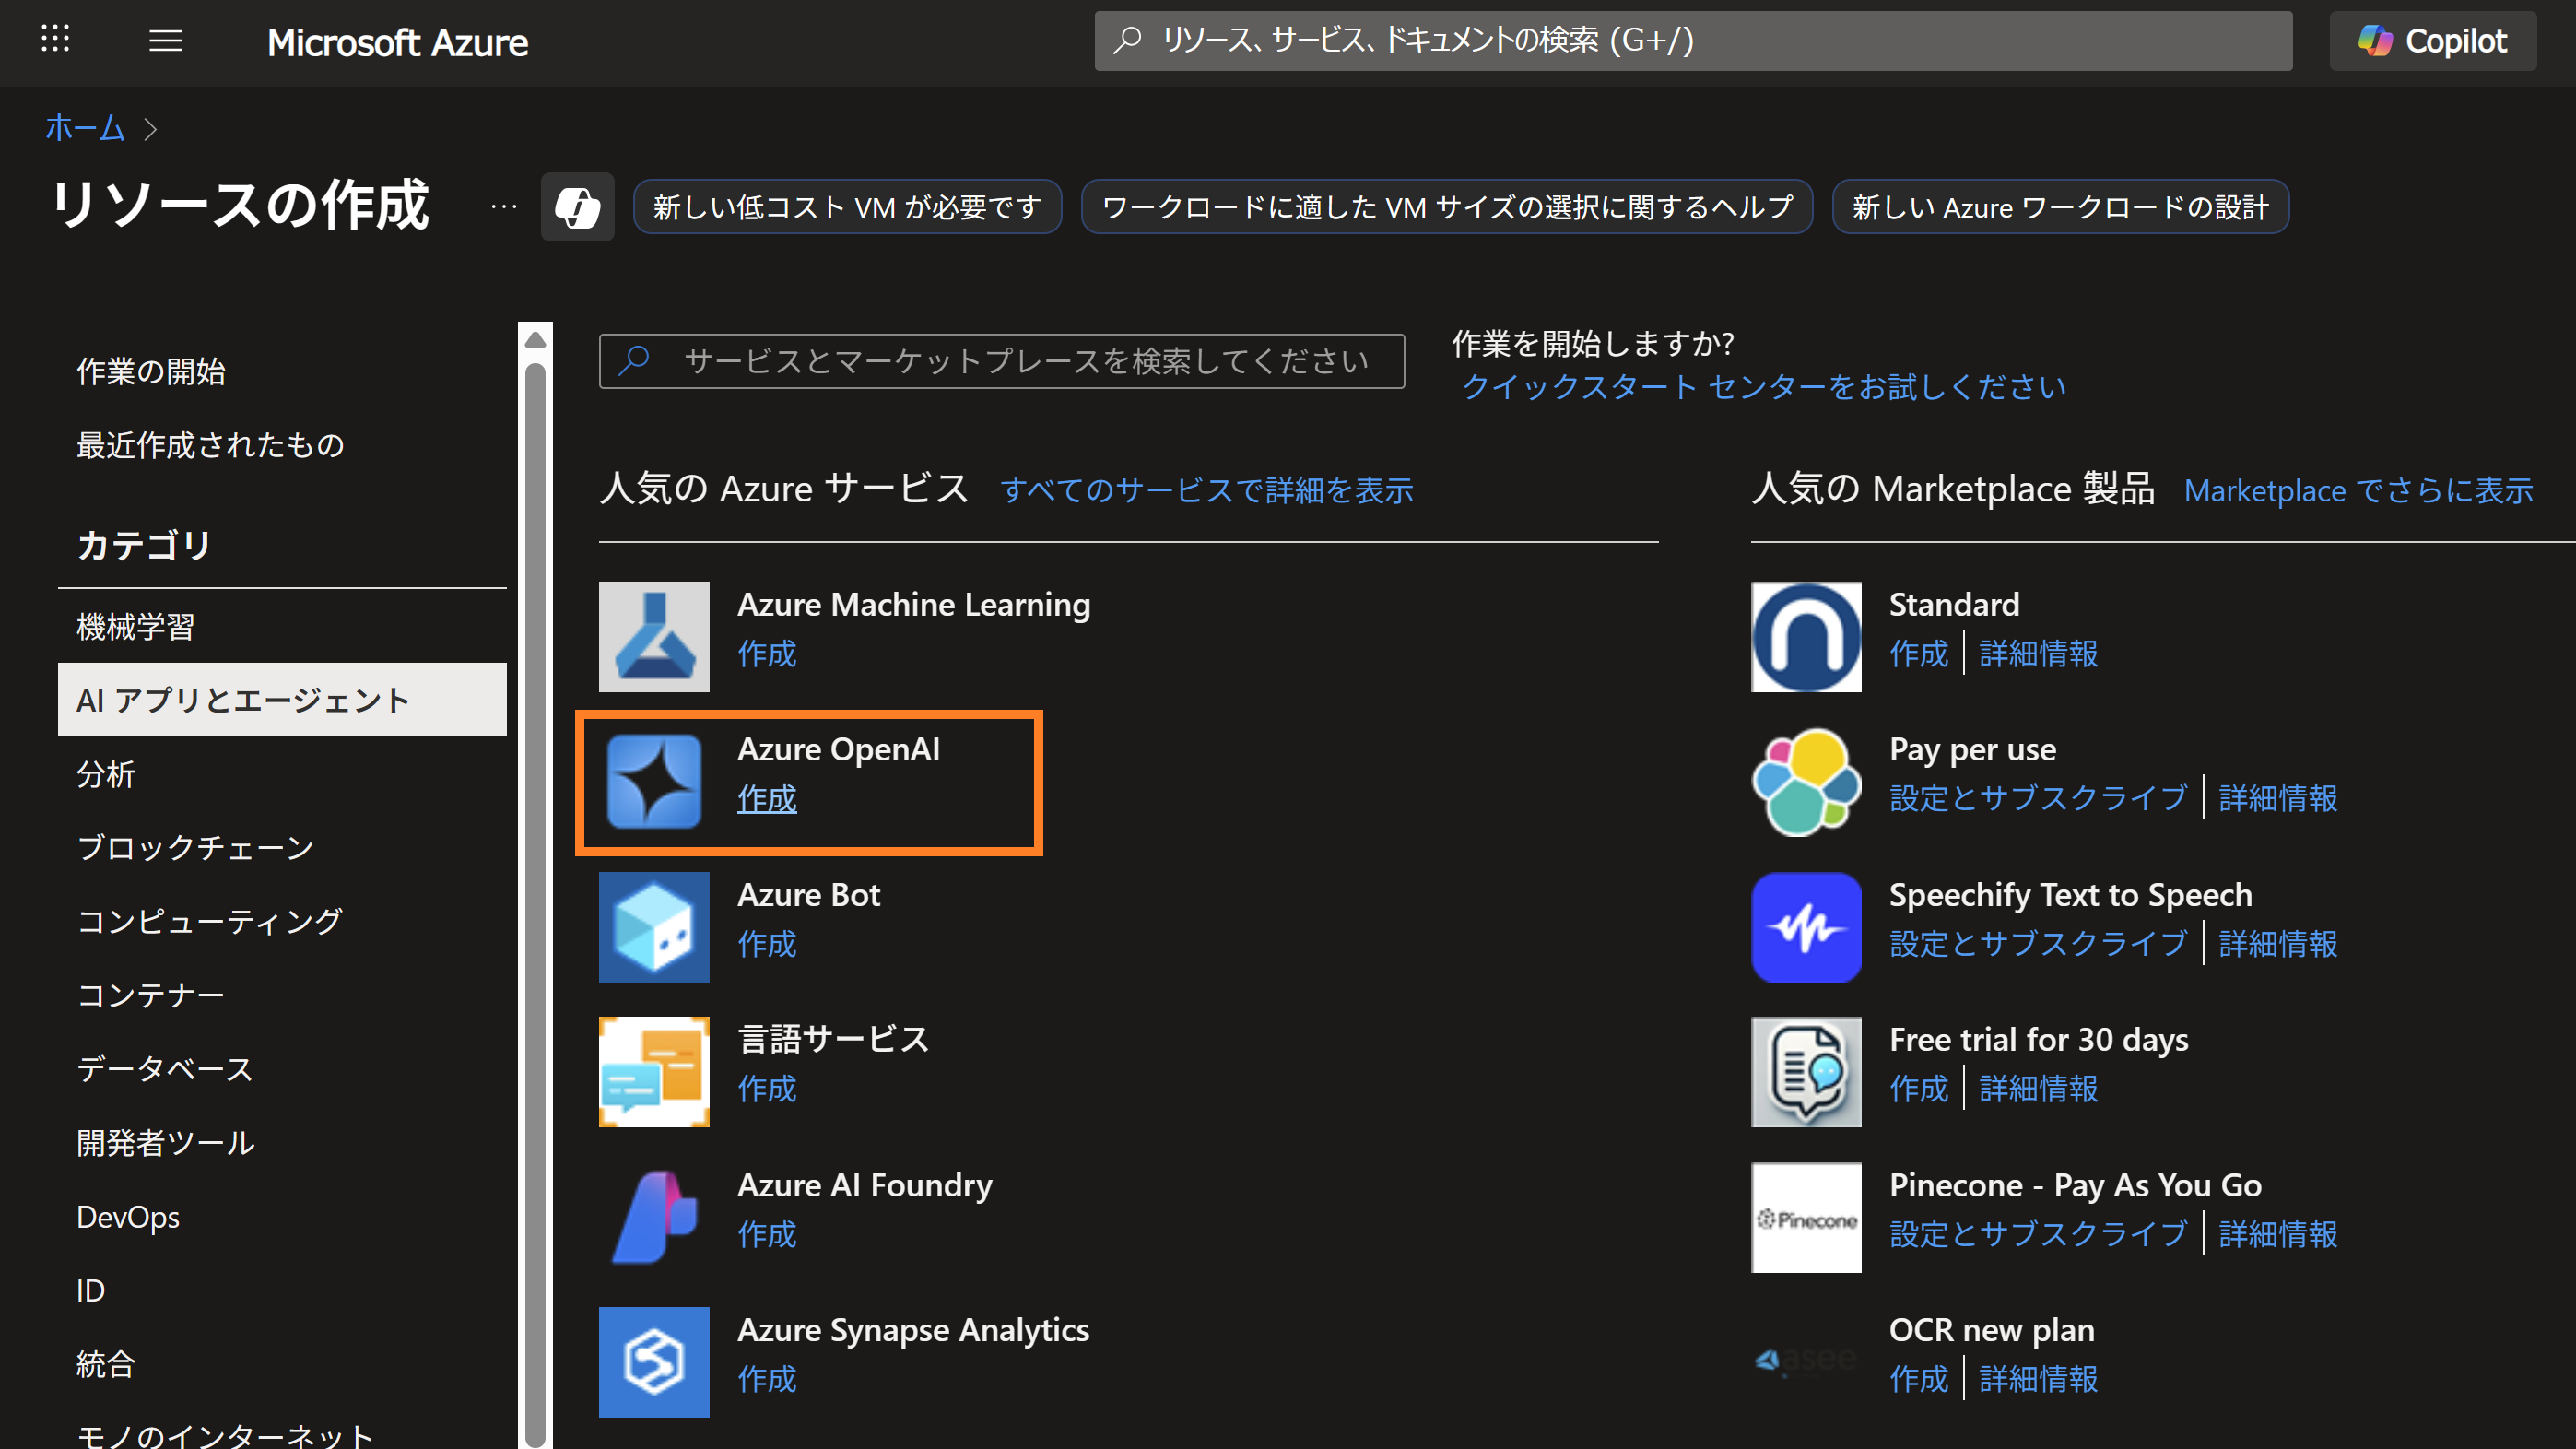Click 詳細情報 for OCR new plan

pyautogui.click(x=2038, y=1379)
